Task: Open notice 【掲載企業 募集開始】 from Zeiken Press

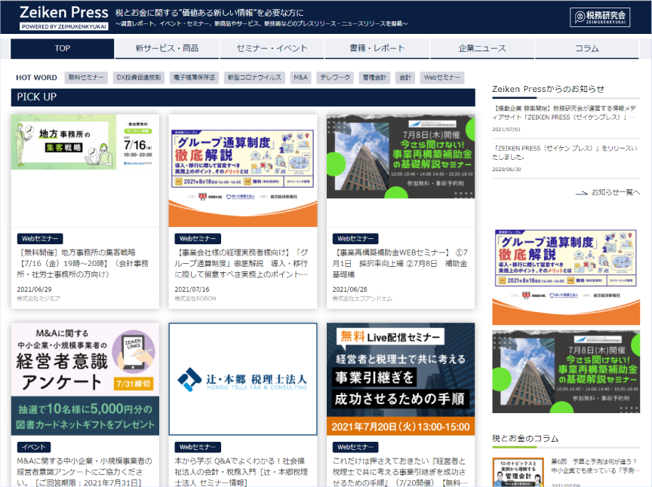Action: click(x=564, y=112)
